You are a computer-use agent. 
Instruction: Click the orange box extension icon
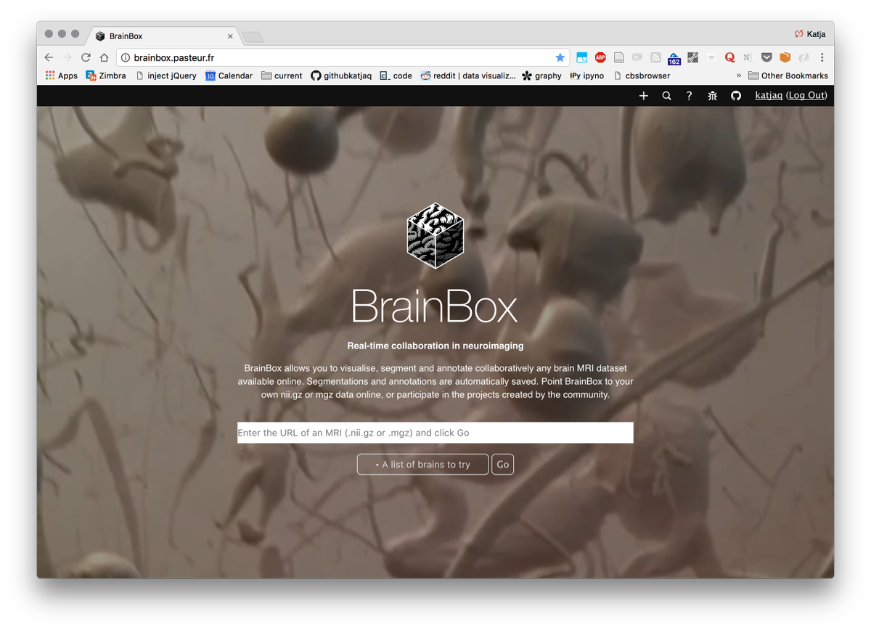pos(785,57)
